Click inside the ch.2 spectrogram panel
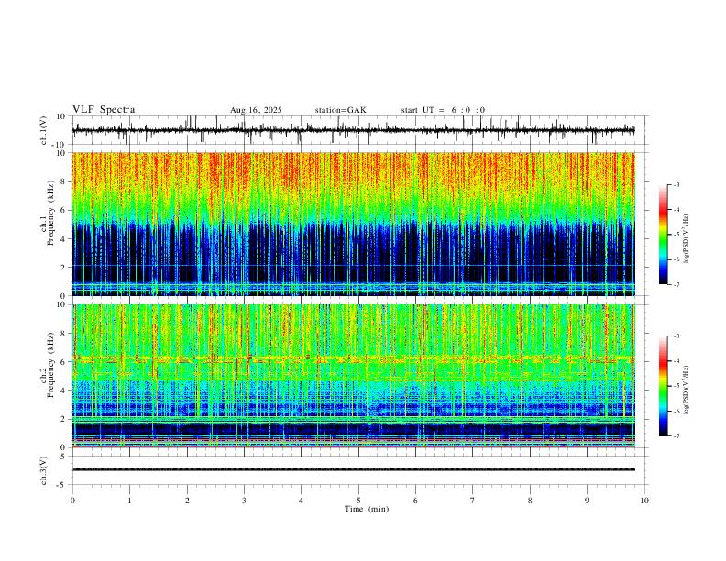The height and width of the screenshot is (561, 726). point(353,376)
